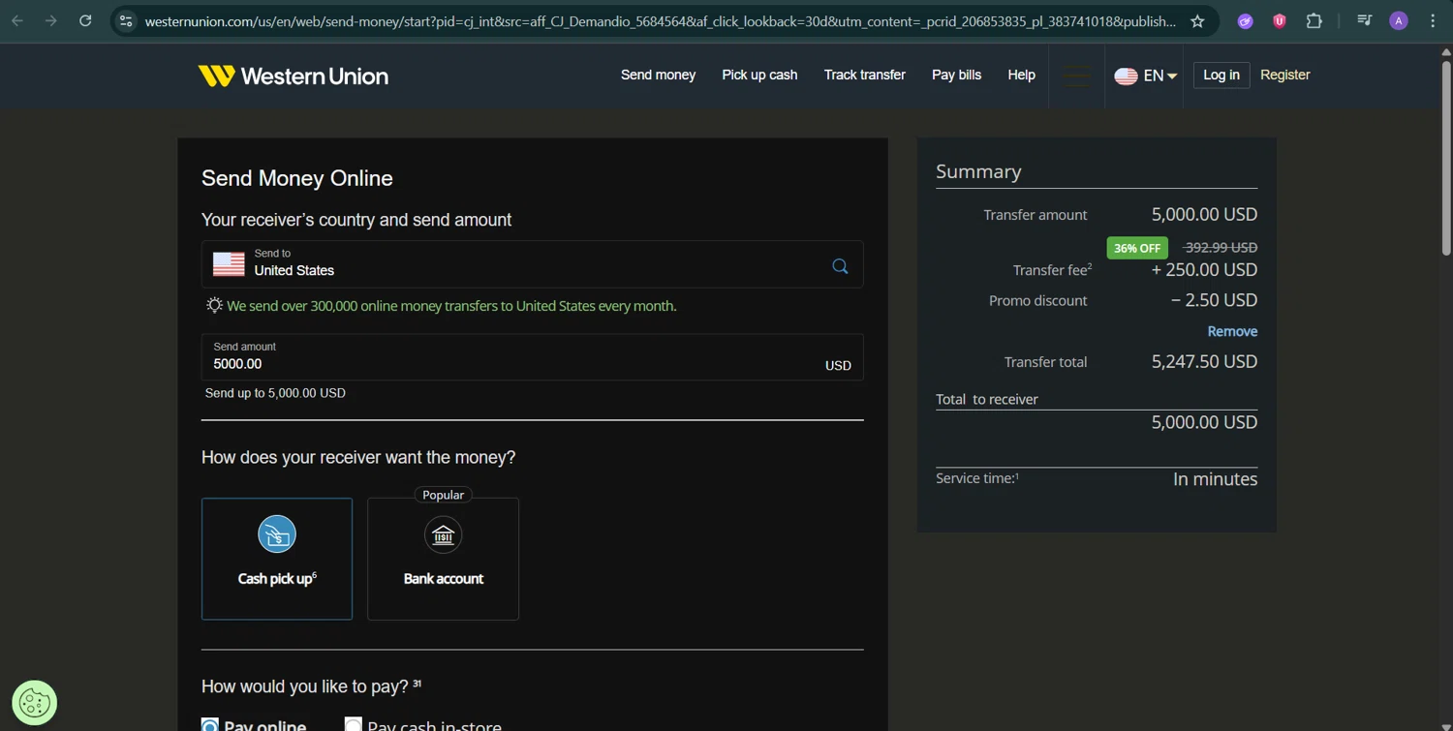The width and height of the screenshot is (1453, 731).
Task: Choose Cash pick up delivery option
Action: tap(277, 559)
